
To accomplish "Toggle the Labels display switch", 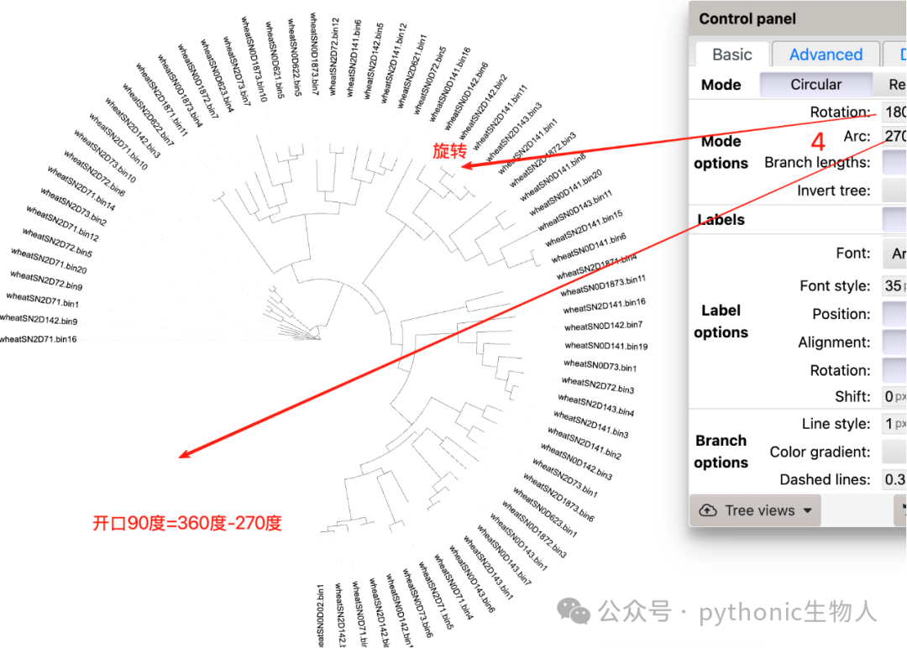I will 894,220.
